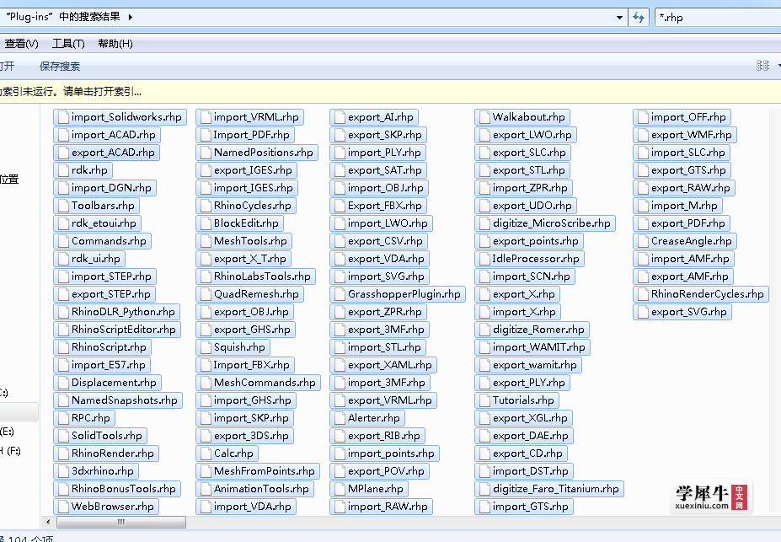Click the file name export_WMF.rhp

pyautogui.click(x=692, y=135)
